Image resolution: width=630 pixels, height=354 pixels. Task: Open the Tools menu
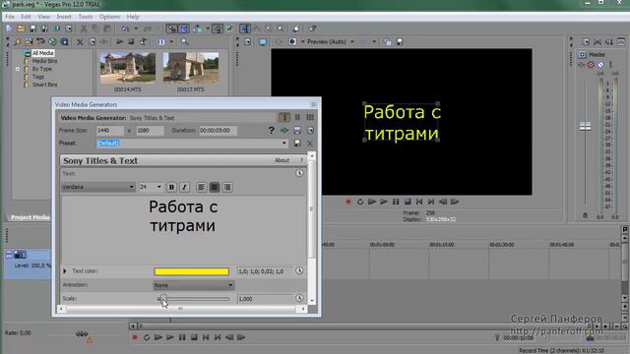coord(86,17)
